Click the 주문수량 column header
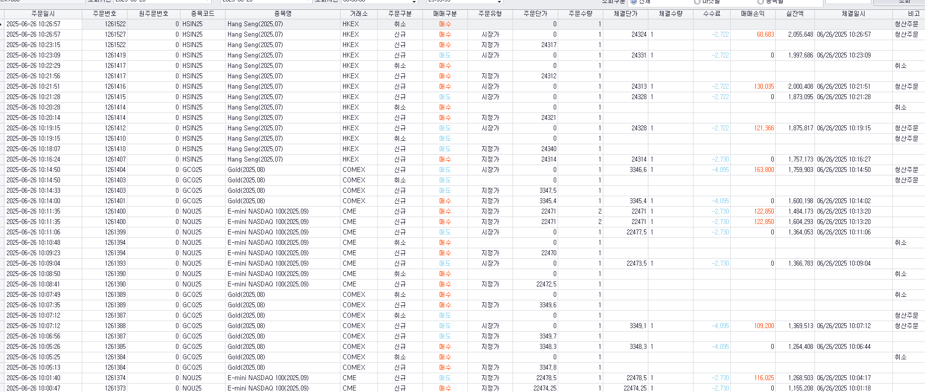 [x=580, y=14]
